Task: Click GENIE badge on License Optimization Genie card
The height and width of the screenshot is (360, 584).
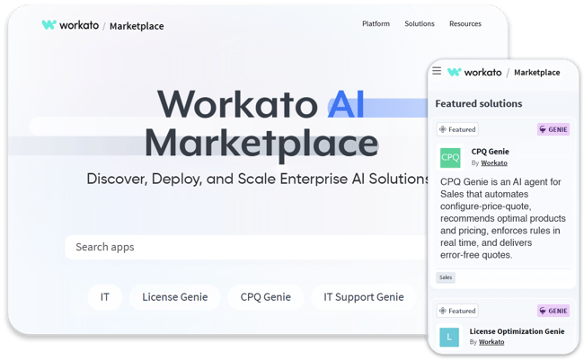Action: (553, 311)
